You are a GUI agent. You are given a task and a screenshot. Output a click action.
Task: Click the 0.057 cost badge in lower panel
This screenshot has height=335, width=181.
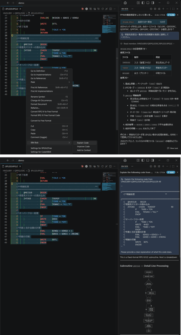pyautogui.click(x=171, y=172)
